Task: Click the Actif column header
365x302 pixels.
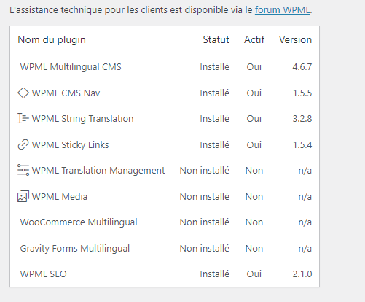Action: [x=254, y=39]
